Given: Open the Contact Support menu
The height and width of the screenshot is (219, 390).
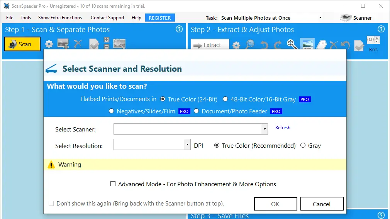Looking at the screenshot, I should [x=107, y=18].
